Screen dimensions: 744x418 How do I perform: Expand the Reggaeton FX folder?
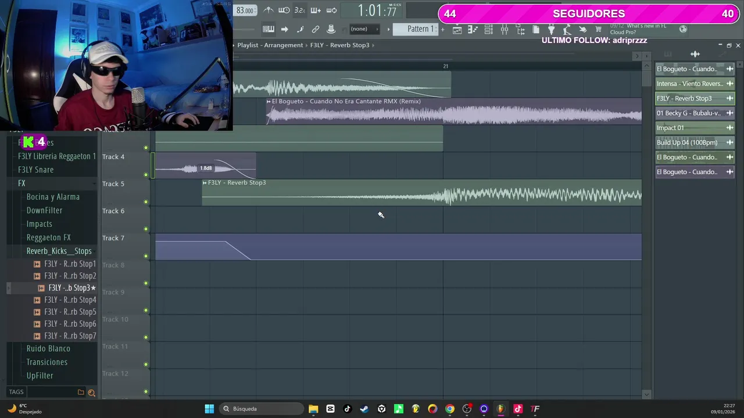point(48,237)
